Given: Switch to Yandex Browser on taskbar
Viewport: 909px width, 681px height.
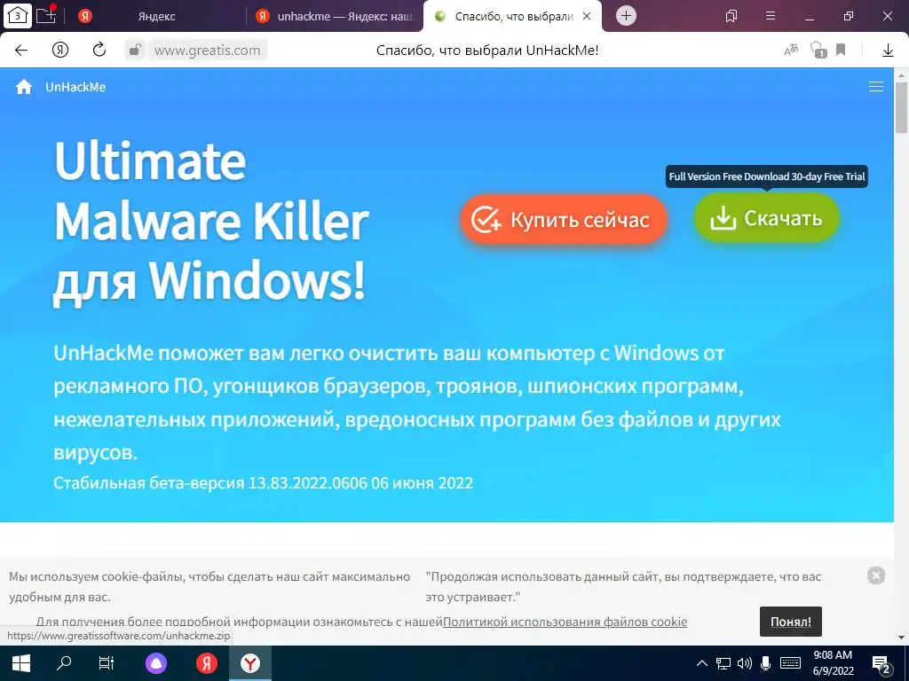Looking at the screenshot, I should [x=249, y=663].
